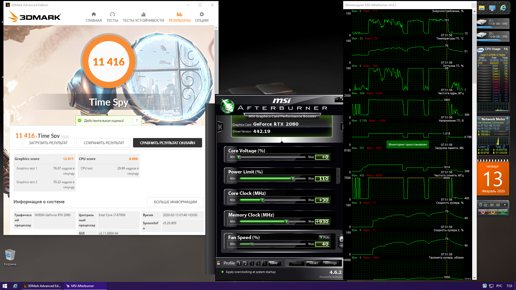Click the Memory Clock slider handle
Image resolution: width=516 pixels, height=290 pixels.
[x=287, y=222]
